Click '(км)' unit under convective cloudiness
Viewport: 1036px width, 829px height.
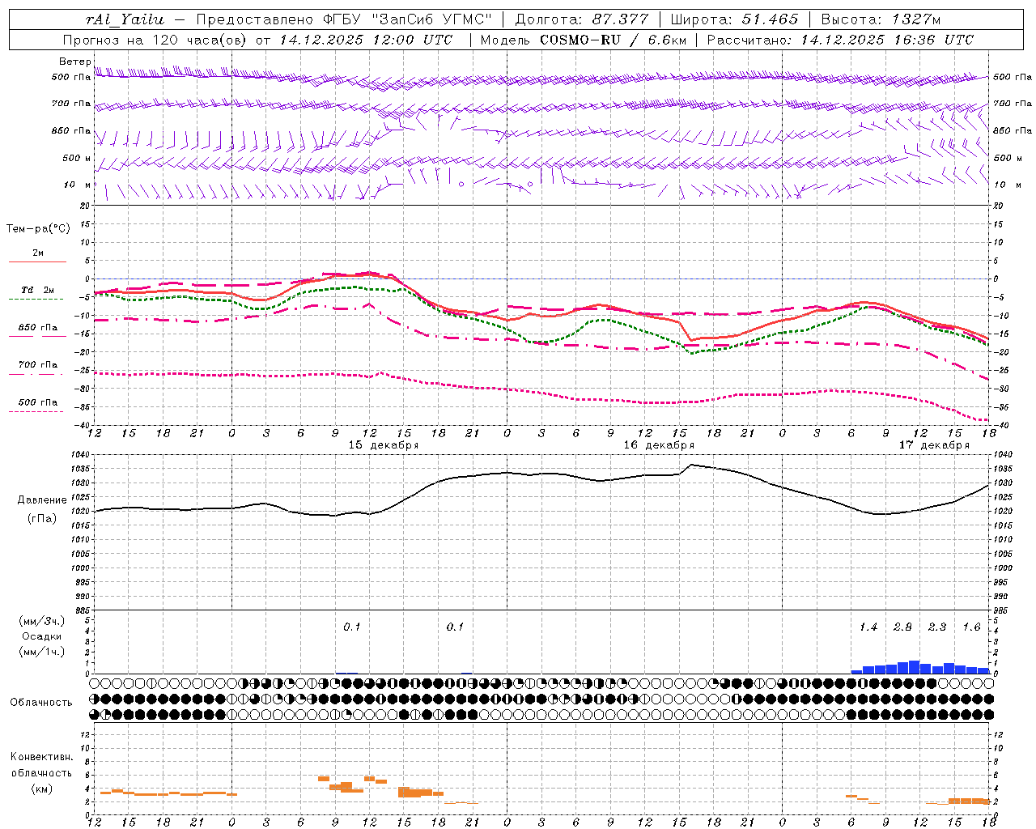42,789
